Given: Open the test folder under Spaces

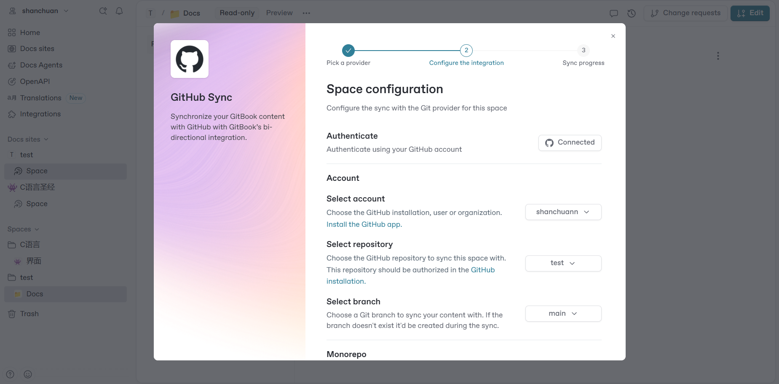Looking at the screenshot, I should tap(65, 278).
